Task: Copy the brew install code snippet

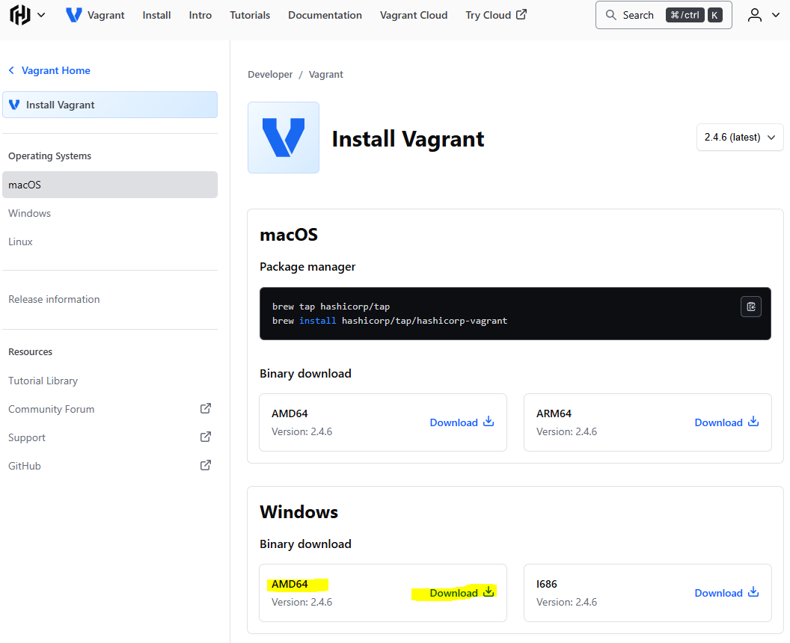Action: tap(750, 307)
